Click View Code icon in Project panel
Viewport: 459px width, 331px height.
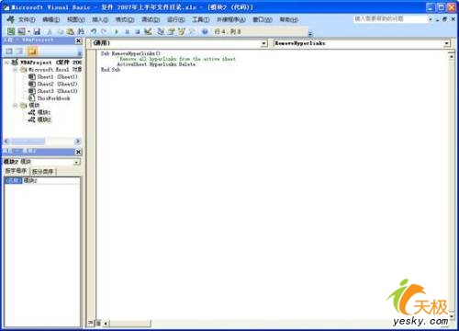coord(9,51)
